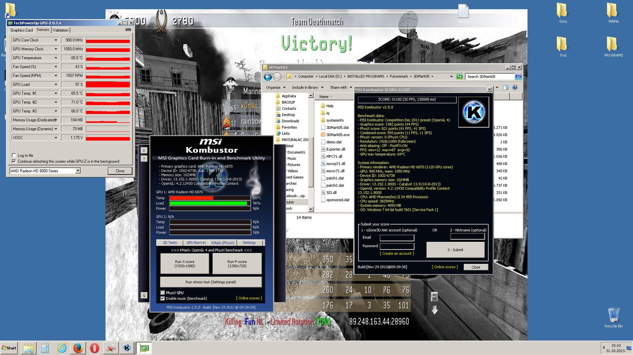Open Calculator from the taskbar

[x=45, y=348]
